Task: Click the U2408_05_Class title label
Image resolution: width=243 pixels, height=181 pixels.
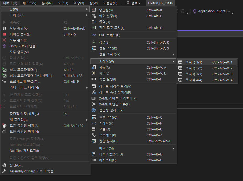Action: 160,3
